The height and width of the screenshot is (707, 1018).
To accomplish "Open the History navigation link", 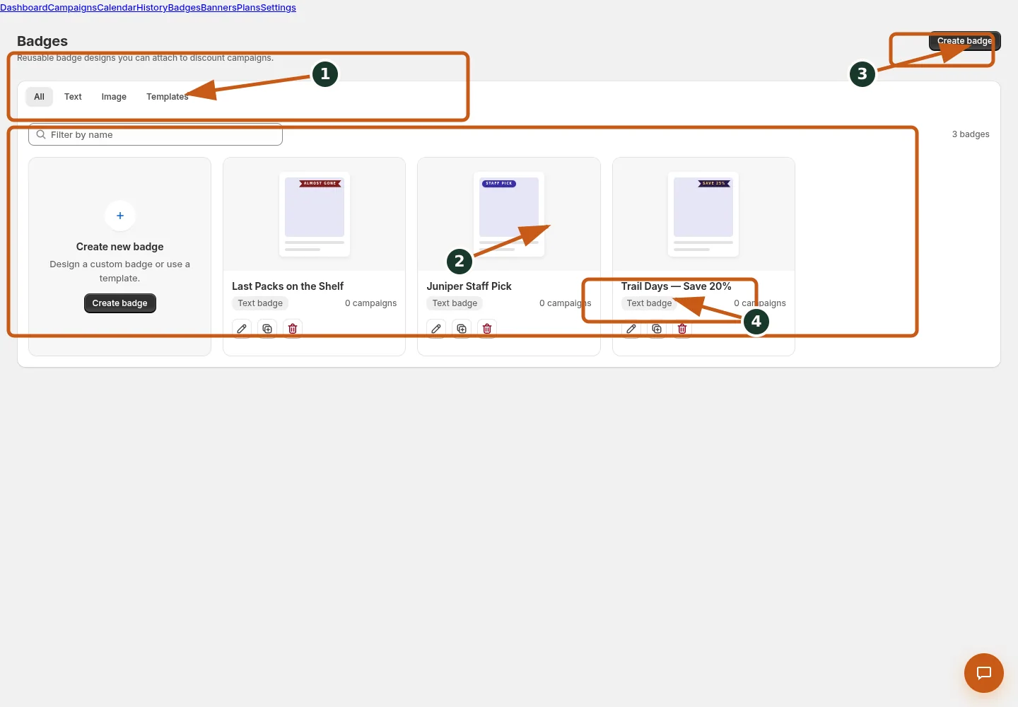I will click(x=152, y=8).
